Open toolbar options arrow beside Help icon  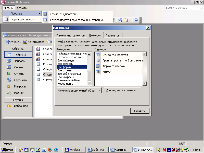click(141, 21)
